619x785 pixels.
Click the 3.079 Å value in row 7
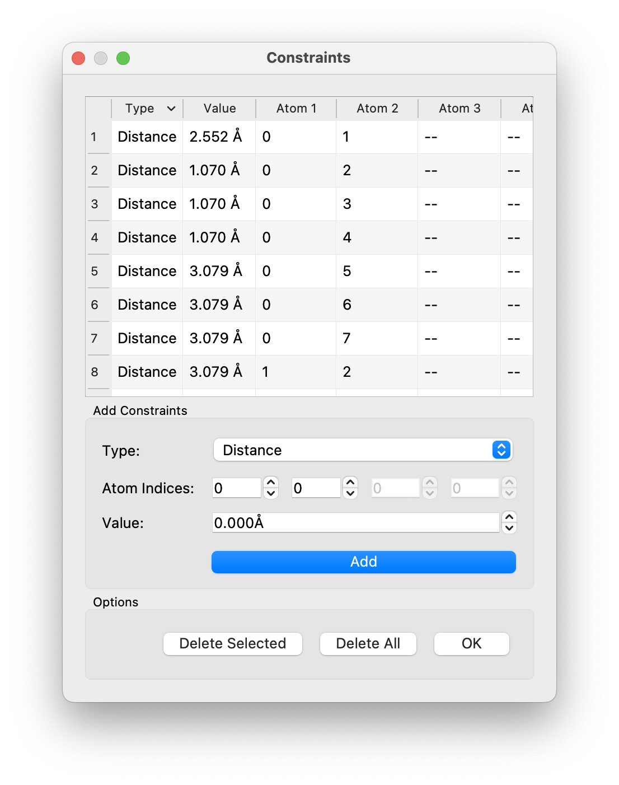pos(219,338)
